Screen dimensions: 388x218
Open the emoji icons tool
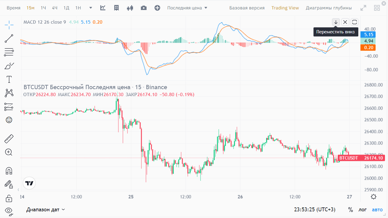coord(9,120)
